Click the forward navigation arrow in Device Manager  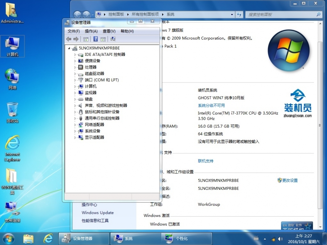tap(76, 39)
